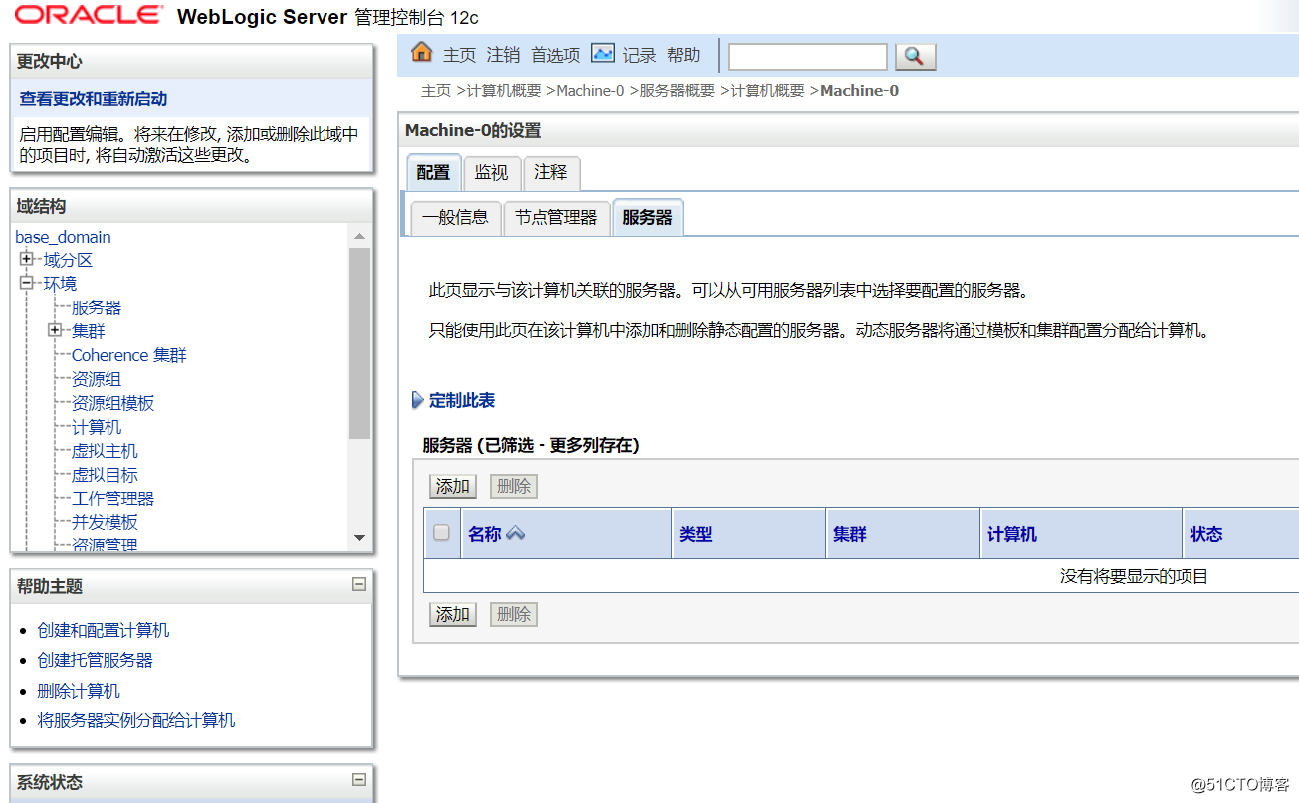Select base_domain in the tree
The image size is (1299, 803).
coord(63,237)
